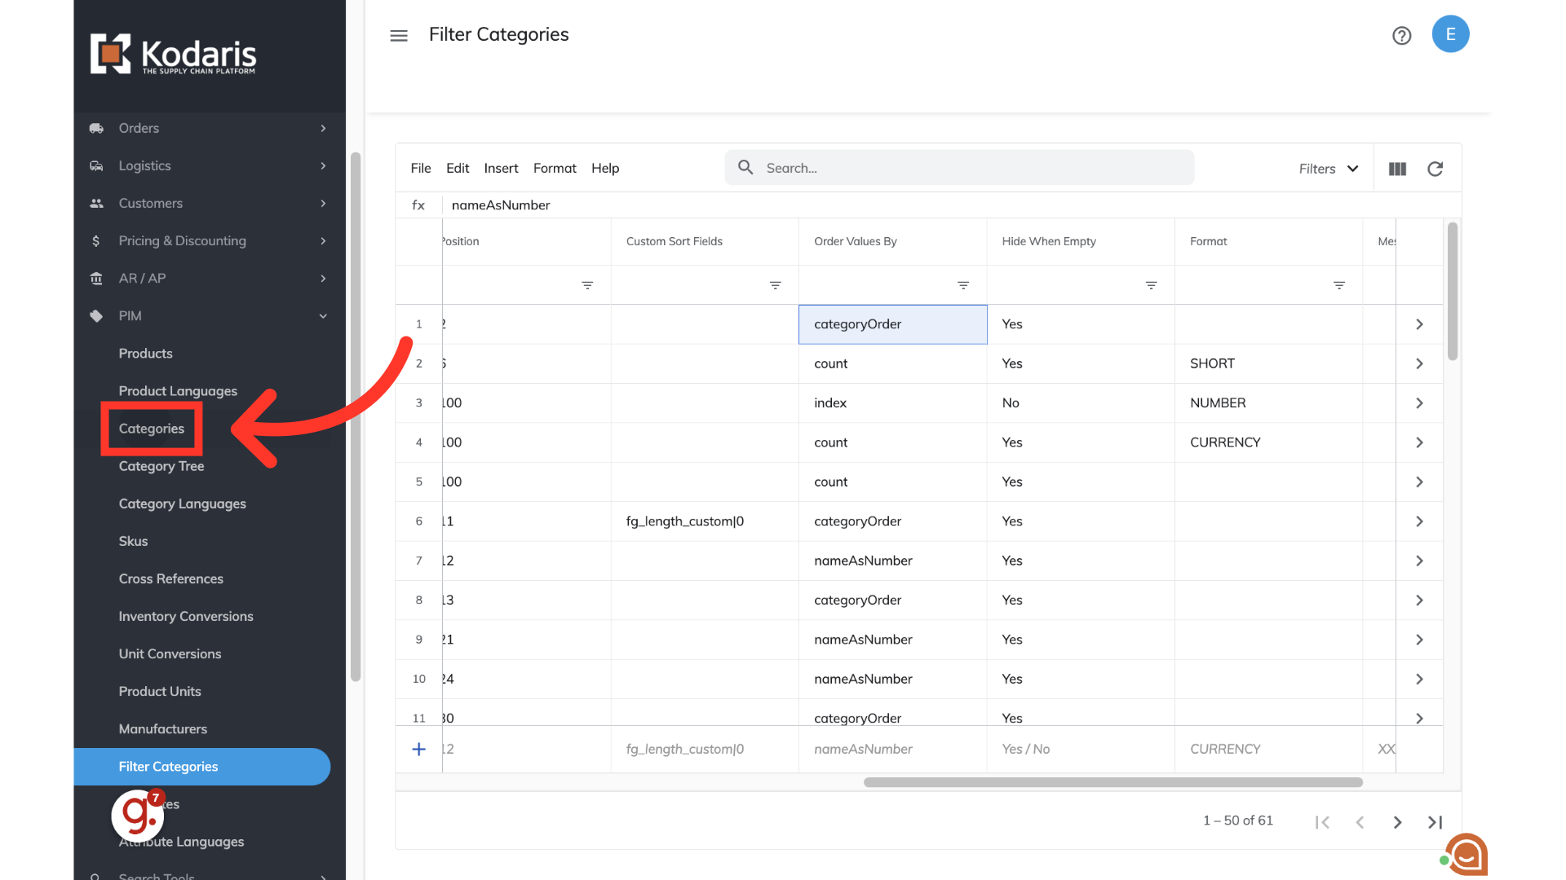Open the Edit menu
Viewport: 1566px width, 880px height.
(458, 168)
